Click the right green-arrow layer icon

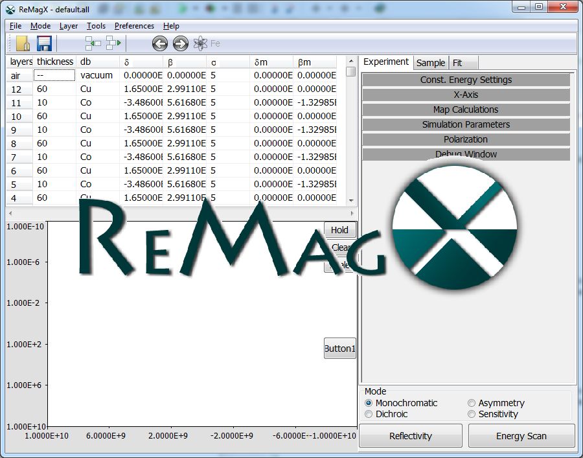pos(114,43)
